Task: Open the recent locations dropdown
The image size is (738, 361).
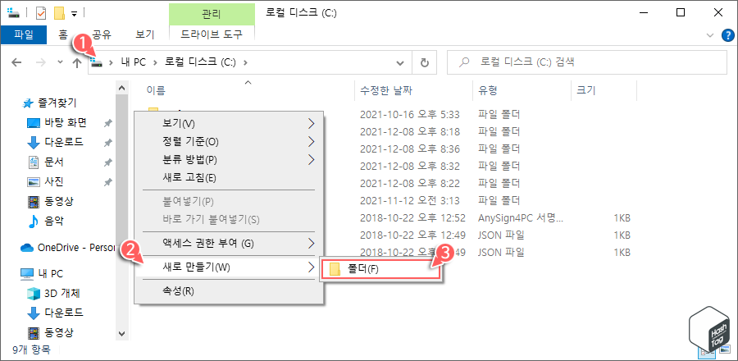Action: click(x=60, y=62)
